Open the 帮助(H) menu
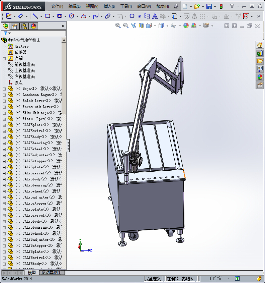The image size is (265, 283). point(163,6)
